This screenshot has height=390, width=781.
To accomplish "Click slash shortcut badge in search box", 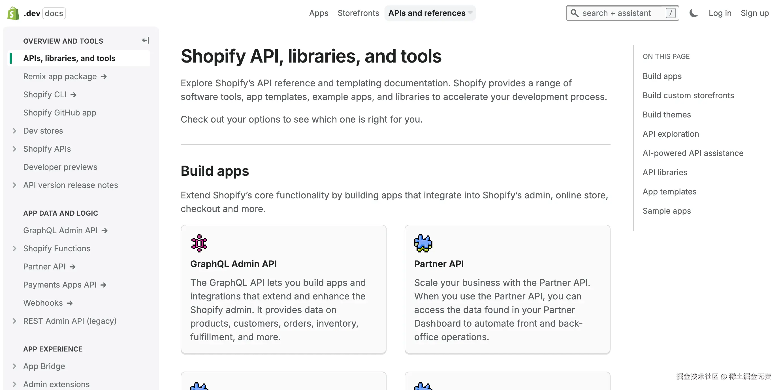I will coord(671,13).
